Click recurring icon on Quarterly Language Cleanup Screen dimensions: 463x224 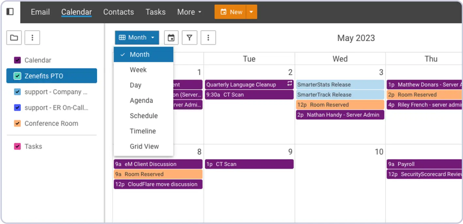point(289,84)
